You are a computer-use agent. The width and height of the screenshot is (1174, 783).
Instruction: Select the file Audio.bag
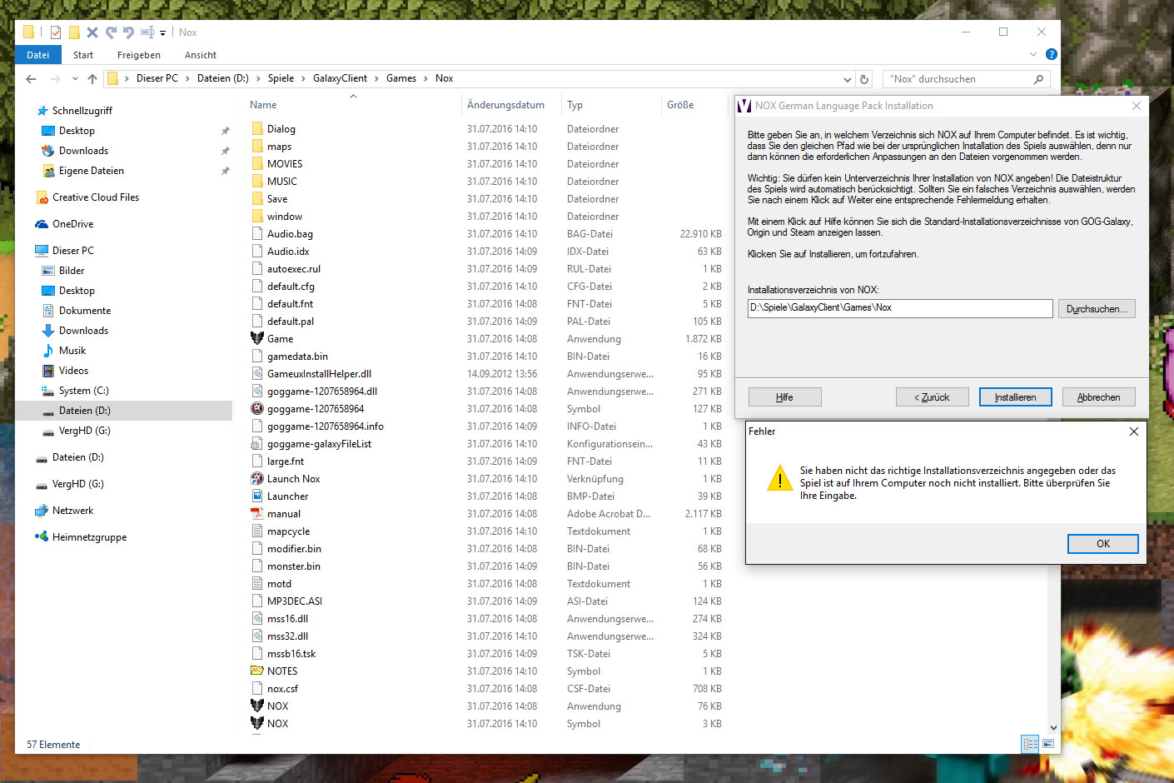[290, 234]
